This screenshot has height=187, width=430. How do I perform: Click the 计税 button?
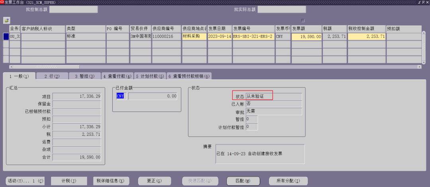pos(69,181)
